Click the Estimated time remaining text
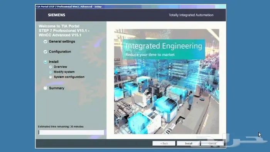Viewport: 270px width, 152px height. pos(61,127)
